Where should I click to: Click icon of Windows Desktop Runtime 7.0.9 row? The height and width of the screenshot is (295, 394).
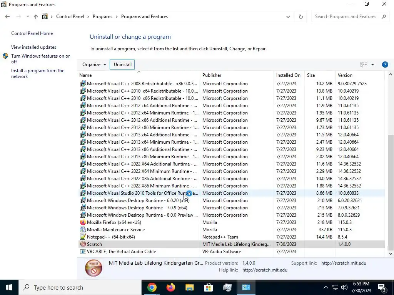click(x=83, y=208)
